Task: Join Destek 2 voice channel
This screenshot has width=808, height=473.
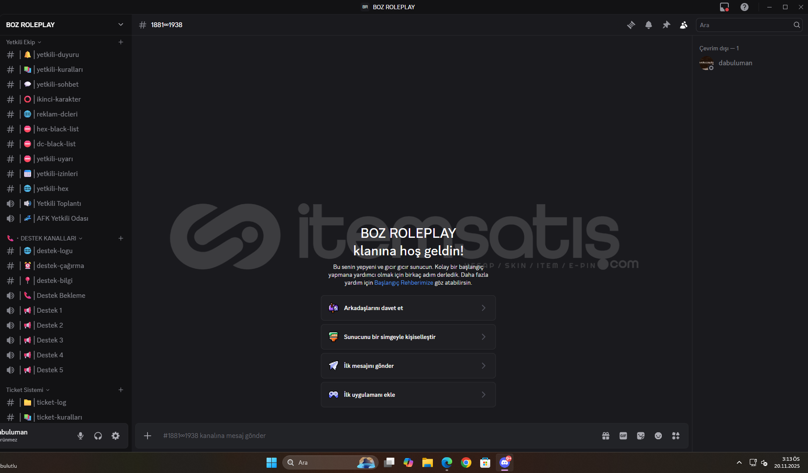Action: (x=65, y=325)
